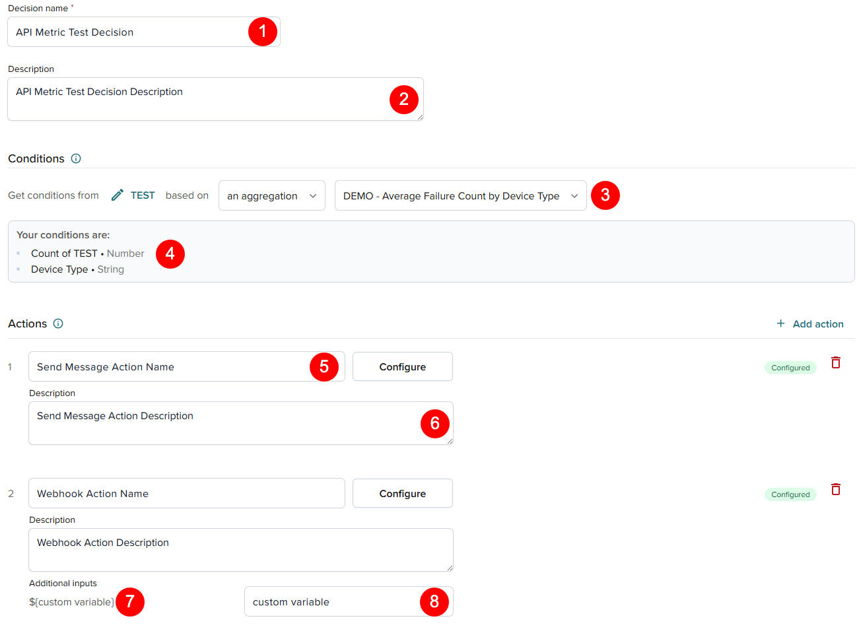Click the plus icon beside Add action

[780, 323]
